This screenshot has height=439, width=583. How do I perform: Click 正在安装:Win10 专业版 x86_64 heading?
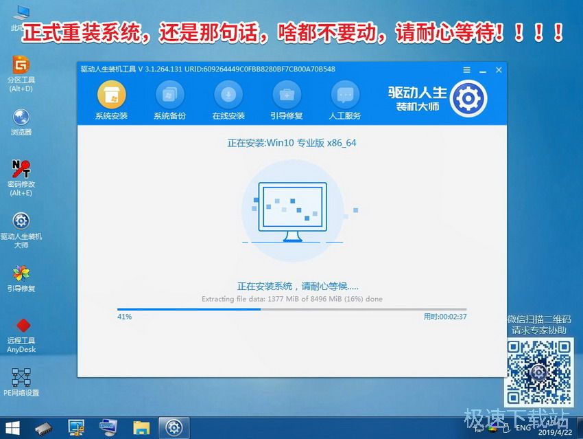[292, 143]
